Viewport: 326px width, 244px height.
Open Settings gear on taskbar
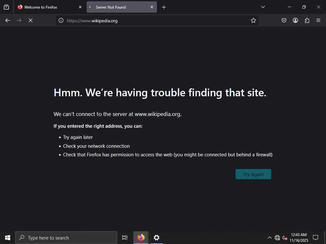click(157, 238)
